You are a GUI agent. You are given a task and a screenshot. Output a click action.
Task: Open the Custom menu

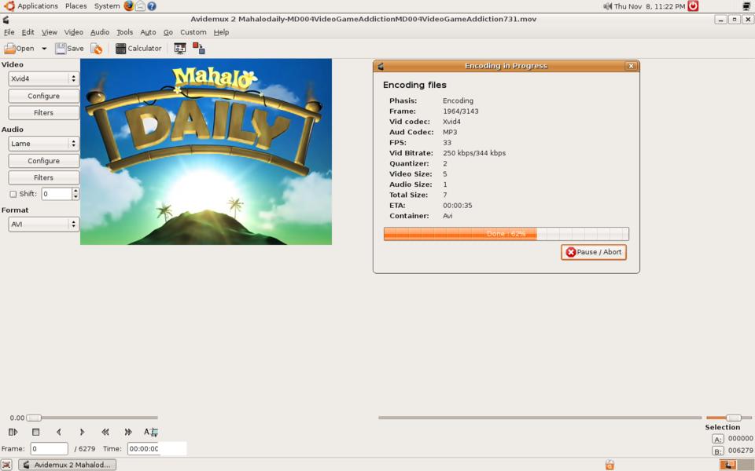click(x=193, y=32)
